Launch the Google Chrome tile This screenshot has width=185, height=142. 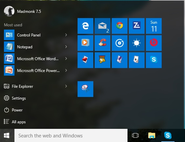(120, 26)
